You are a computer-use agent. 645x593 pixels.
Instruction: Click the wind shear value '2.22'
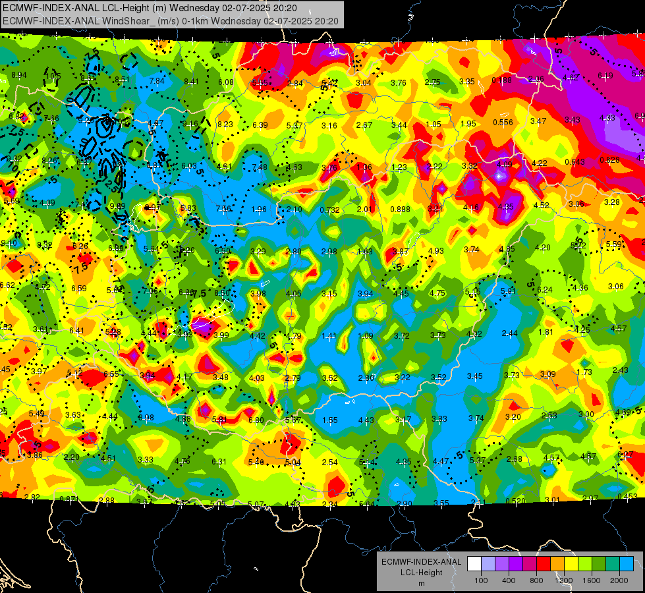(434, 166)
